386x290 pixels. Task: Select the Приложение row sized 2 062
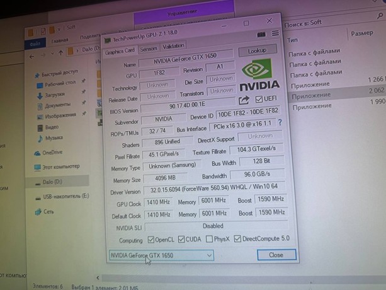[x=336, y=94]
